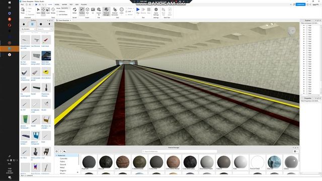This screenshot has height=181, width=322.
Task: Switch to the PLUGINS ribbon tab
Action: [84, 5]
